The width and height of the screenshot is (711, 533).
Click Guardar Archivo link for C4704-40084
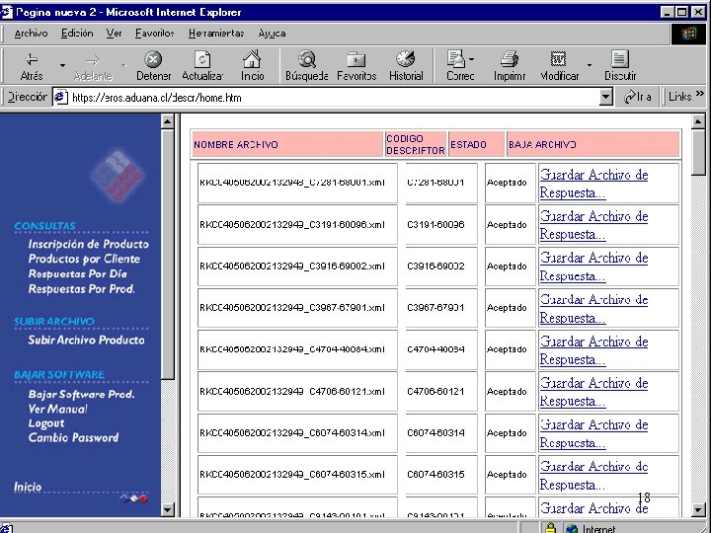pos(593,350)
